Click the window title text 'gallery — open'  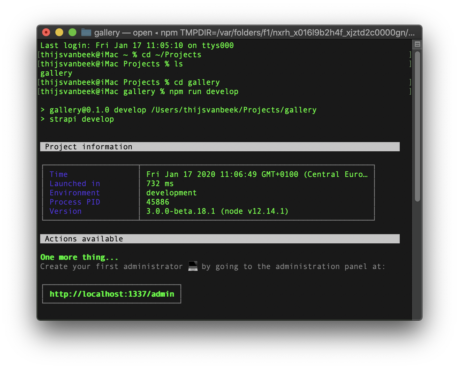[x=123, y=33]
